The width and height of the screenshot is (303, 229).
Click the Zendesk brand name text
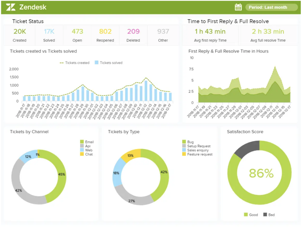[x=33, y=7]
